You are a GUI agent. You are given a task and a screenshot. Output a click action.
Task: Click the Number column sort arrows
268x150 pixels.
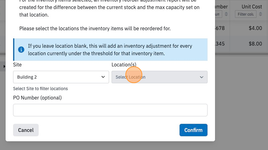pos(226,14)
